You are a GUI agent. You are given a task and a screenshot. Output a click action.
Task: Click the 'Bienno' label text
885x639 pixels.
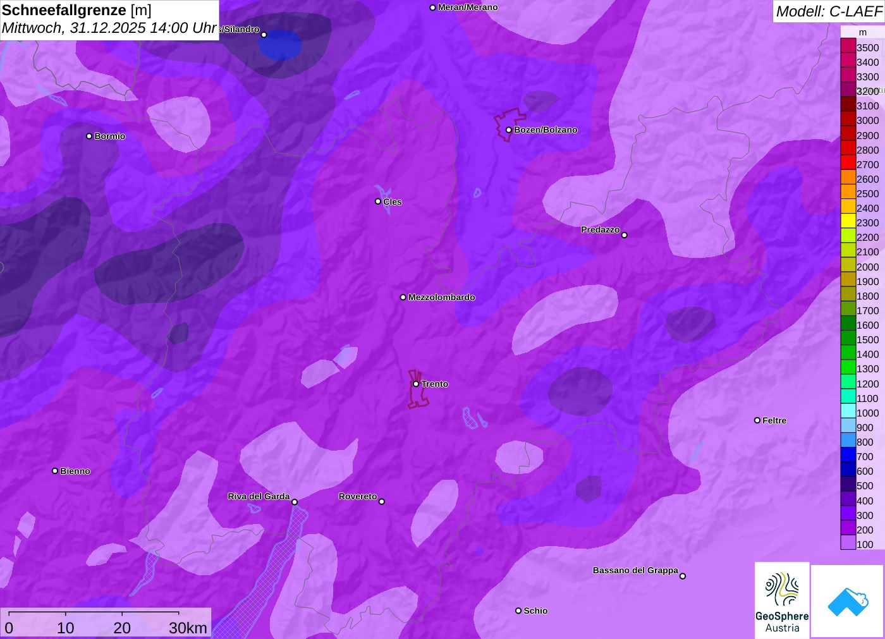tap(75, 472)
